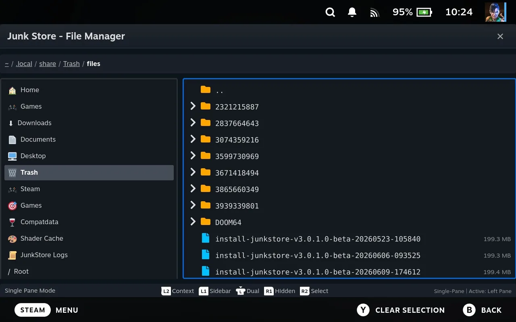Click file icon of install-junkstore 20260609-174612
The width and height of the screenshot is (516, 322).
[206, 271]
